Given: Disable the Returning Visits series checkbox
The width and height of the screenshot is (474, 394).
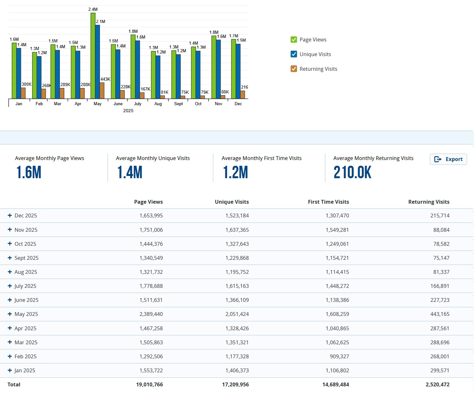Looking at the screenshot, I should tap(294, 69).
